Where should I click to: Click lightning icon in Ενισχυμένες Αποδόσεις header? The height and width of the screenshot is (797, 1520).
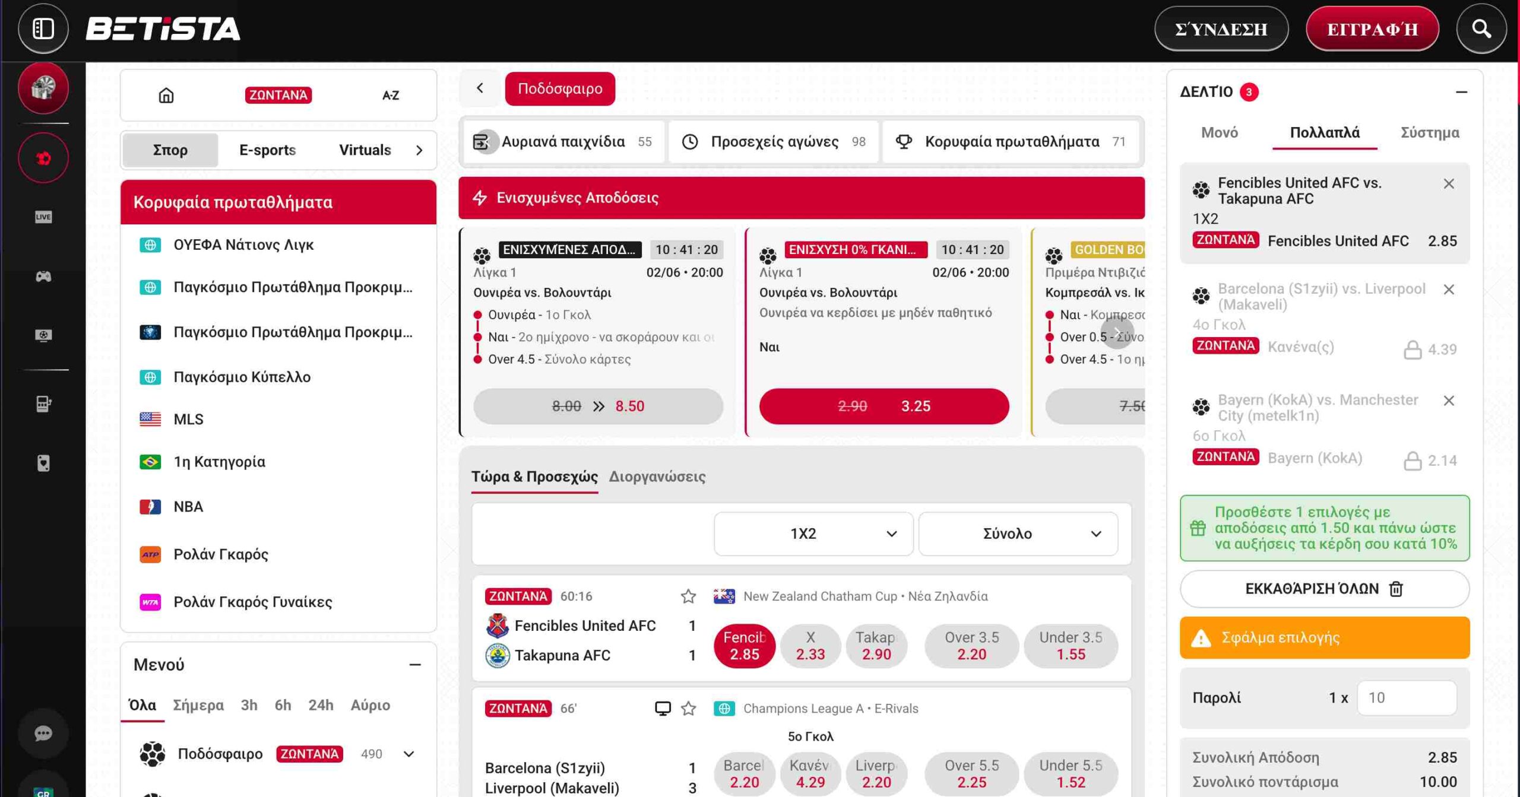[480, 198]
